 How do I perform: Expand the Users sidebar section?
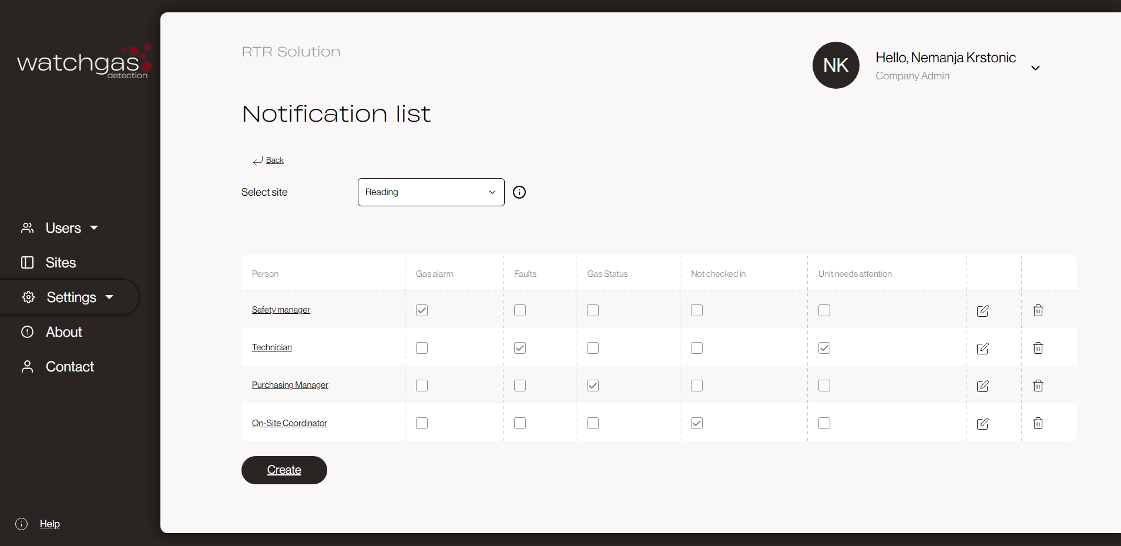coord(94,227)
